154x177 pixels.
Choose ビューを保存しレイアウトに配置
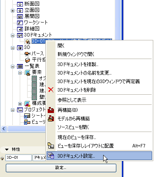(x=99, y=146)
